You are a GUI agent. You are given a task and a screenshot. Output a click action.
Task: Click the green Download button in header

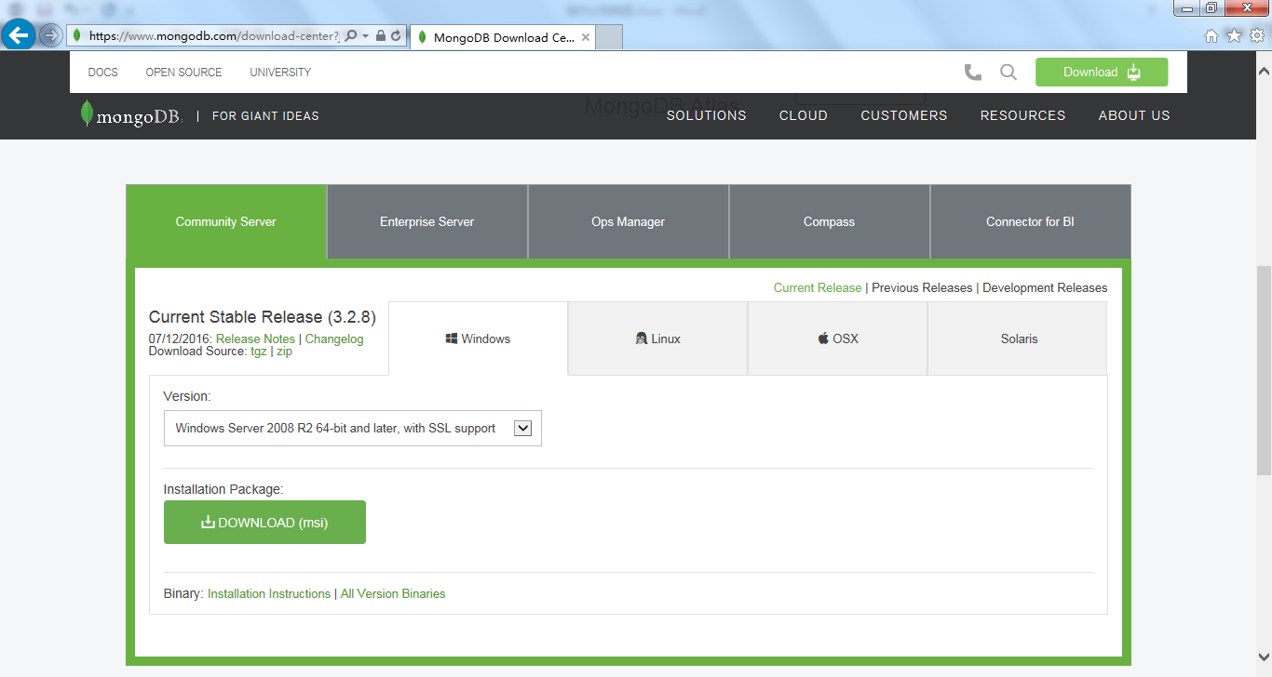(x=1102, y=73)
